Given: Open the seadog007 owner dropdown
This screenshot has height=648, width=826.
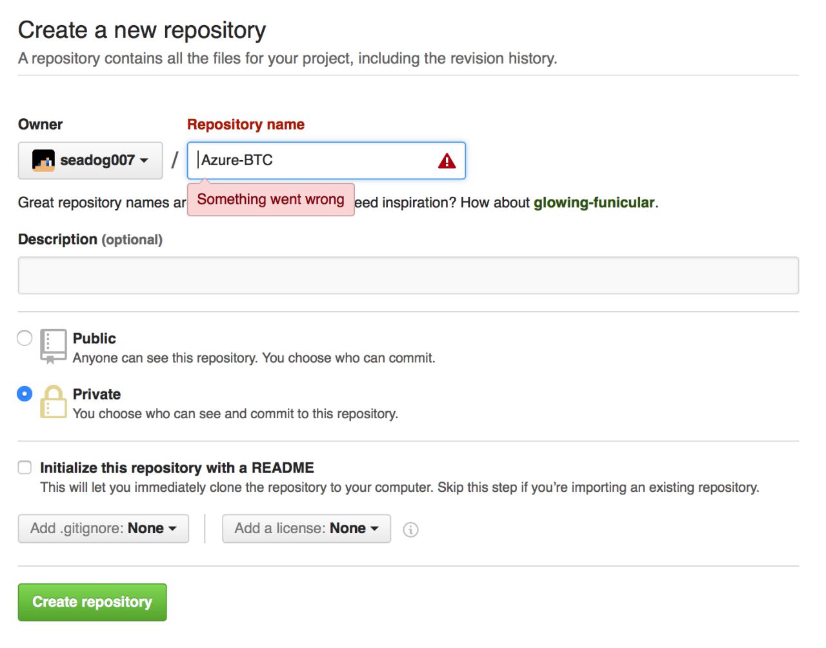Looking at the screenshot, I should tap(90, 161).
